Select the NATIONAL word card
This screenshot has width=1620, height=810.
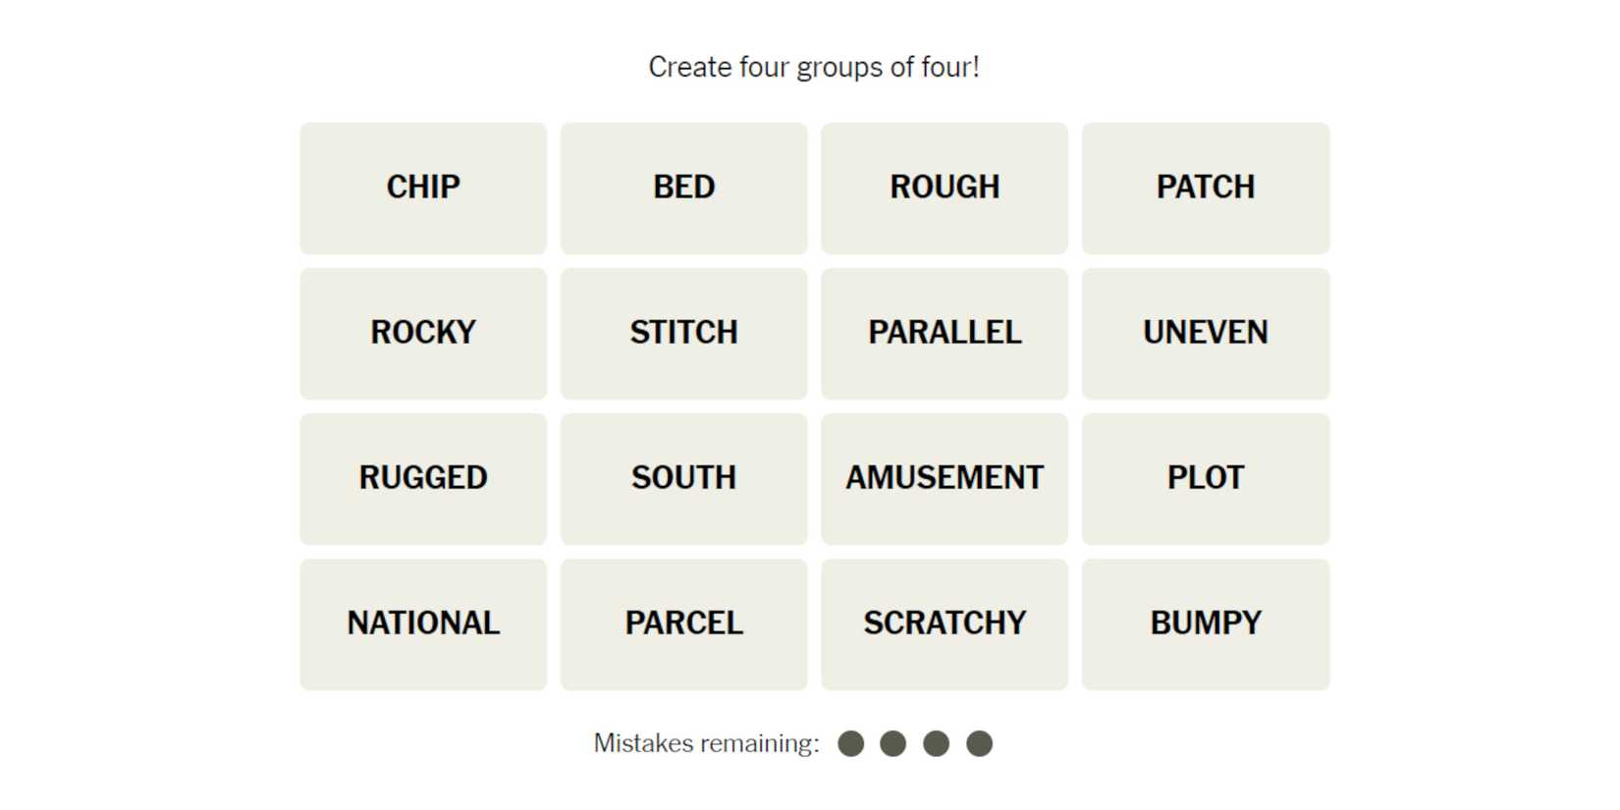[x=423, y=623]
